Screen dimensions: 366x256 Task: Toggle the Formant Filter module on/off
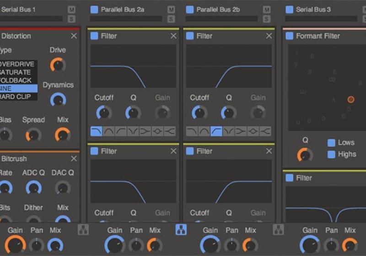click(290, 36)
